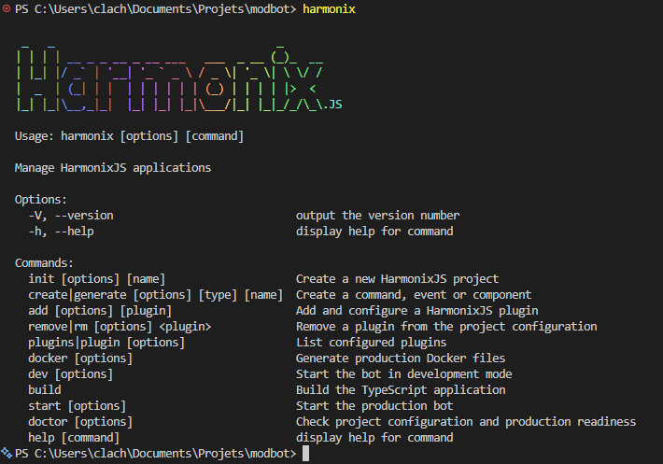The width and height of the screenshot is (663, 464).
Task: Click the 'docker [options]' command
Action: click(x=80, y=358)
